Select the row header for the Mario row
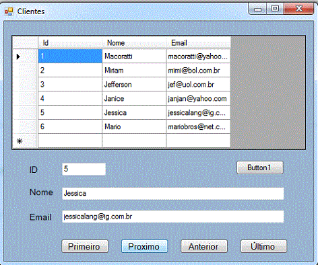318x265 pixels. [25, 126]
